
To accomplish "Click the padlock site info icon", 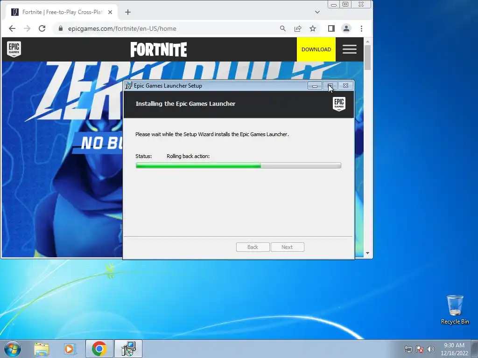I will coord(61,28).
